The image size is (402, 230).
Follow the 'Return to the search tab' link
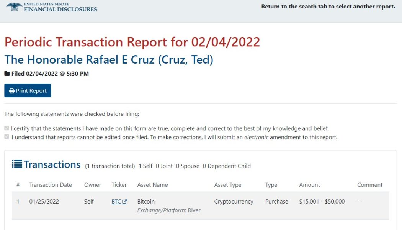[327, 7]
